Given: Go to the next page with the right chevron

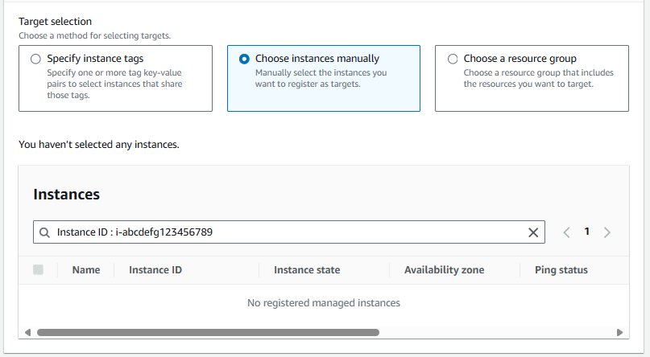Looking at the screenshot, I should click(607, 232).
